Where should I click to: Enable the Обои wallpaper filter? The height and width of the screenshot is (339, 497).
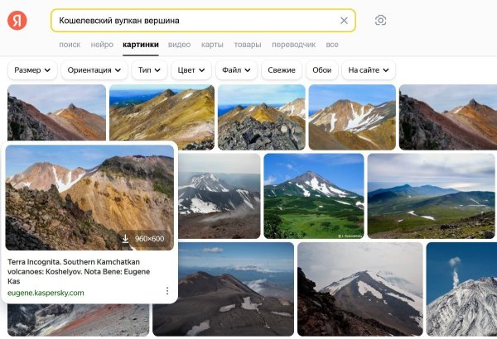point(321,70)
